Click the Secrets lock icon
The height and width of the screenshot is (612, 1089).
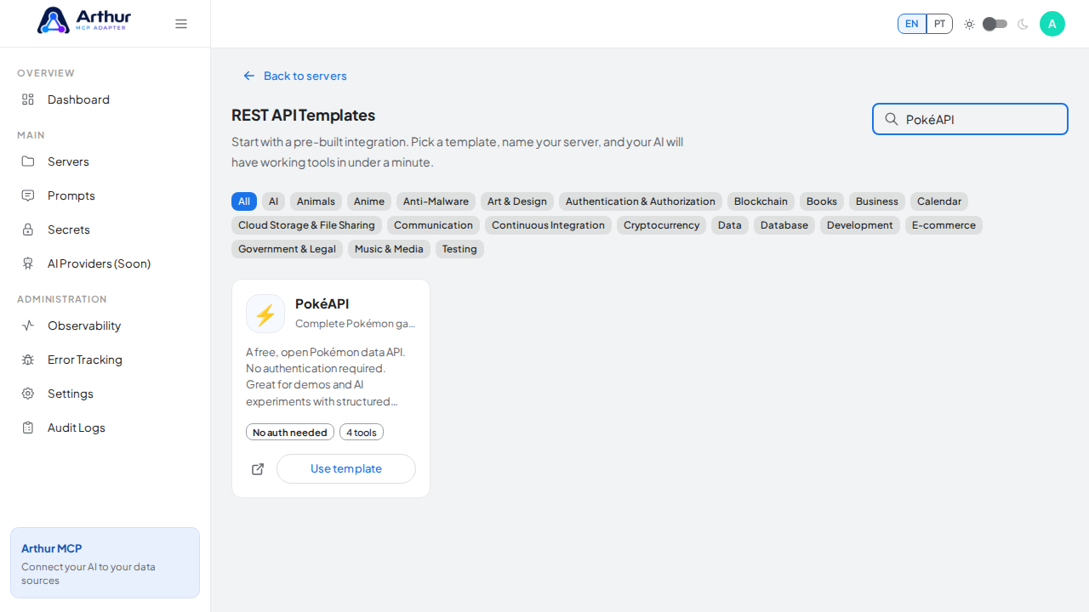[x=28, y=229]
